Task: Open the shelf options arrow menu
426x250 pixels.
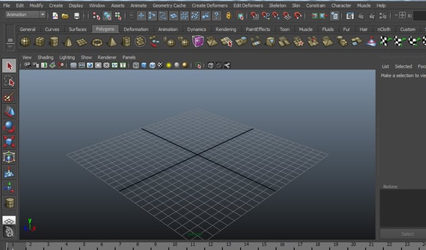Action: click(x=10, y=47)
